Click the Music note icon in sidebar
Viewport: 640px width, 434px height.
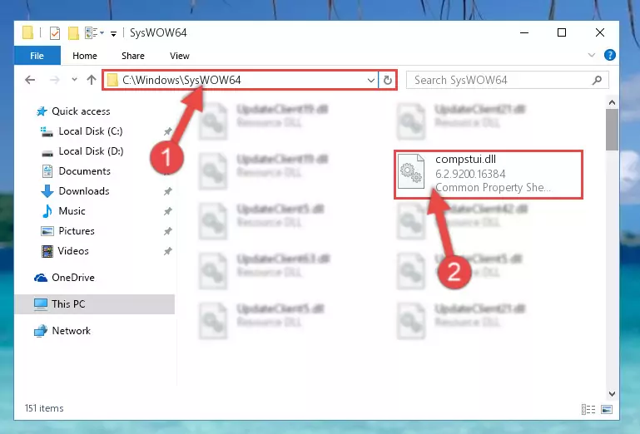47,211
